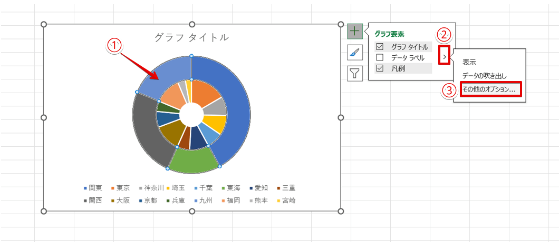The width and height of the screenshot is (559, 242).
Task: Open Chart Filters funnel button
Action: [x=354, y=73]
